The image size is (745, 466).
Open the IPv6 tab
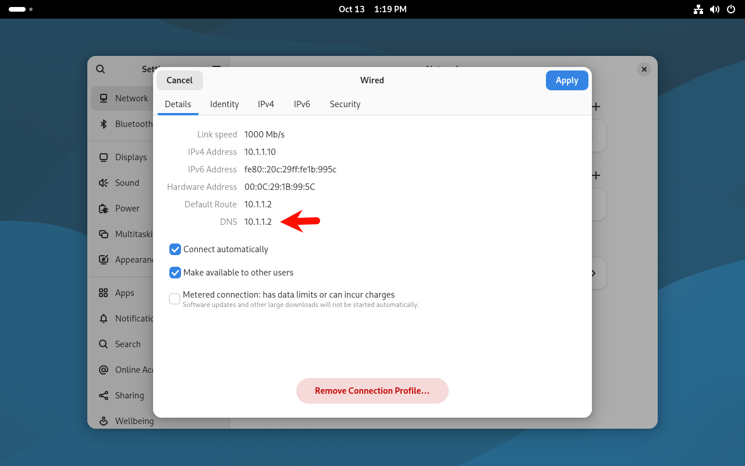[302, 104]
